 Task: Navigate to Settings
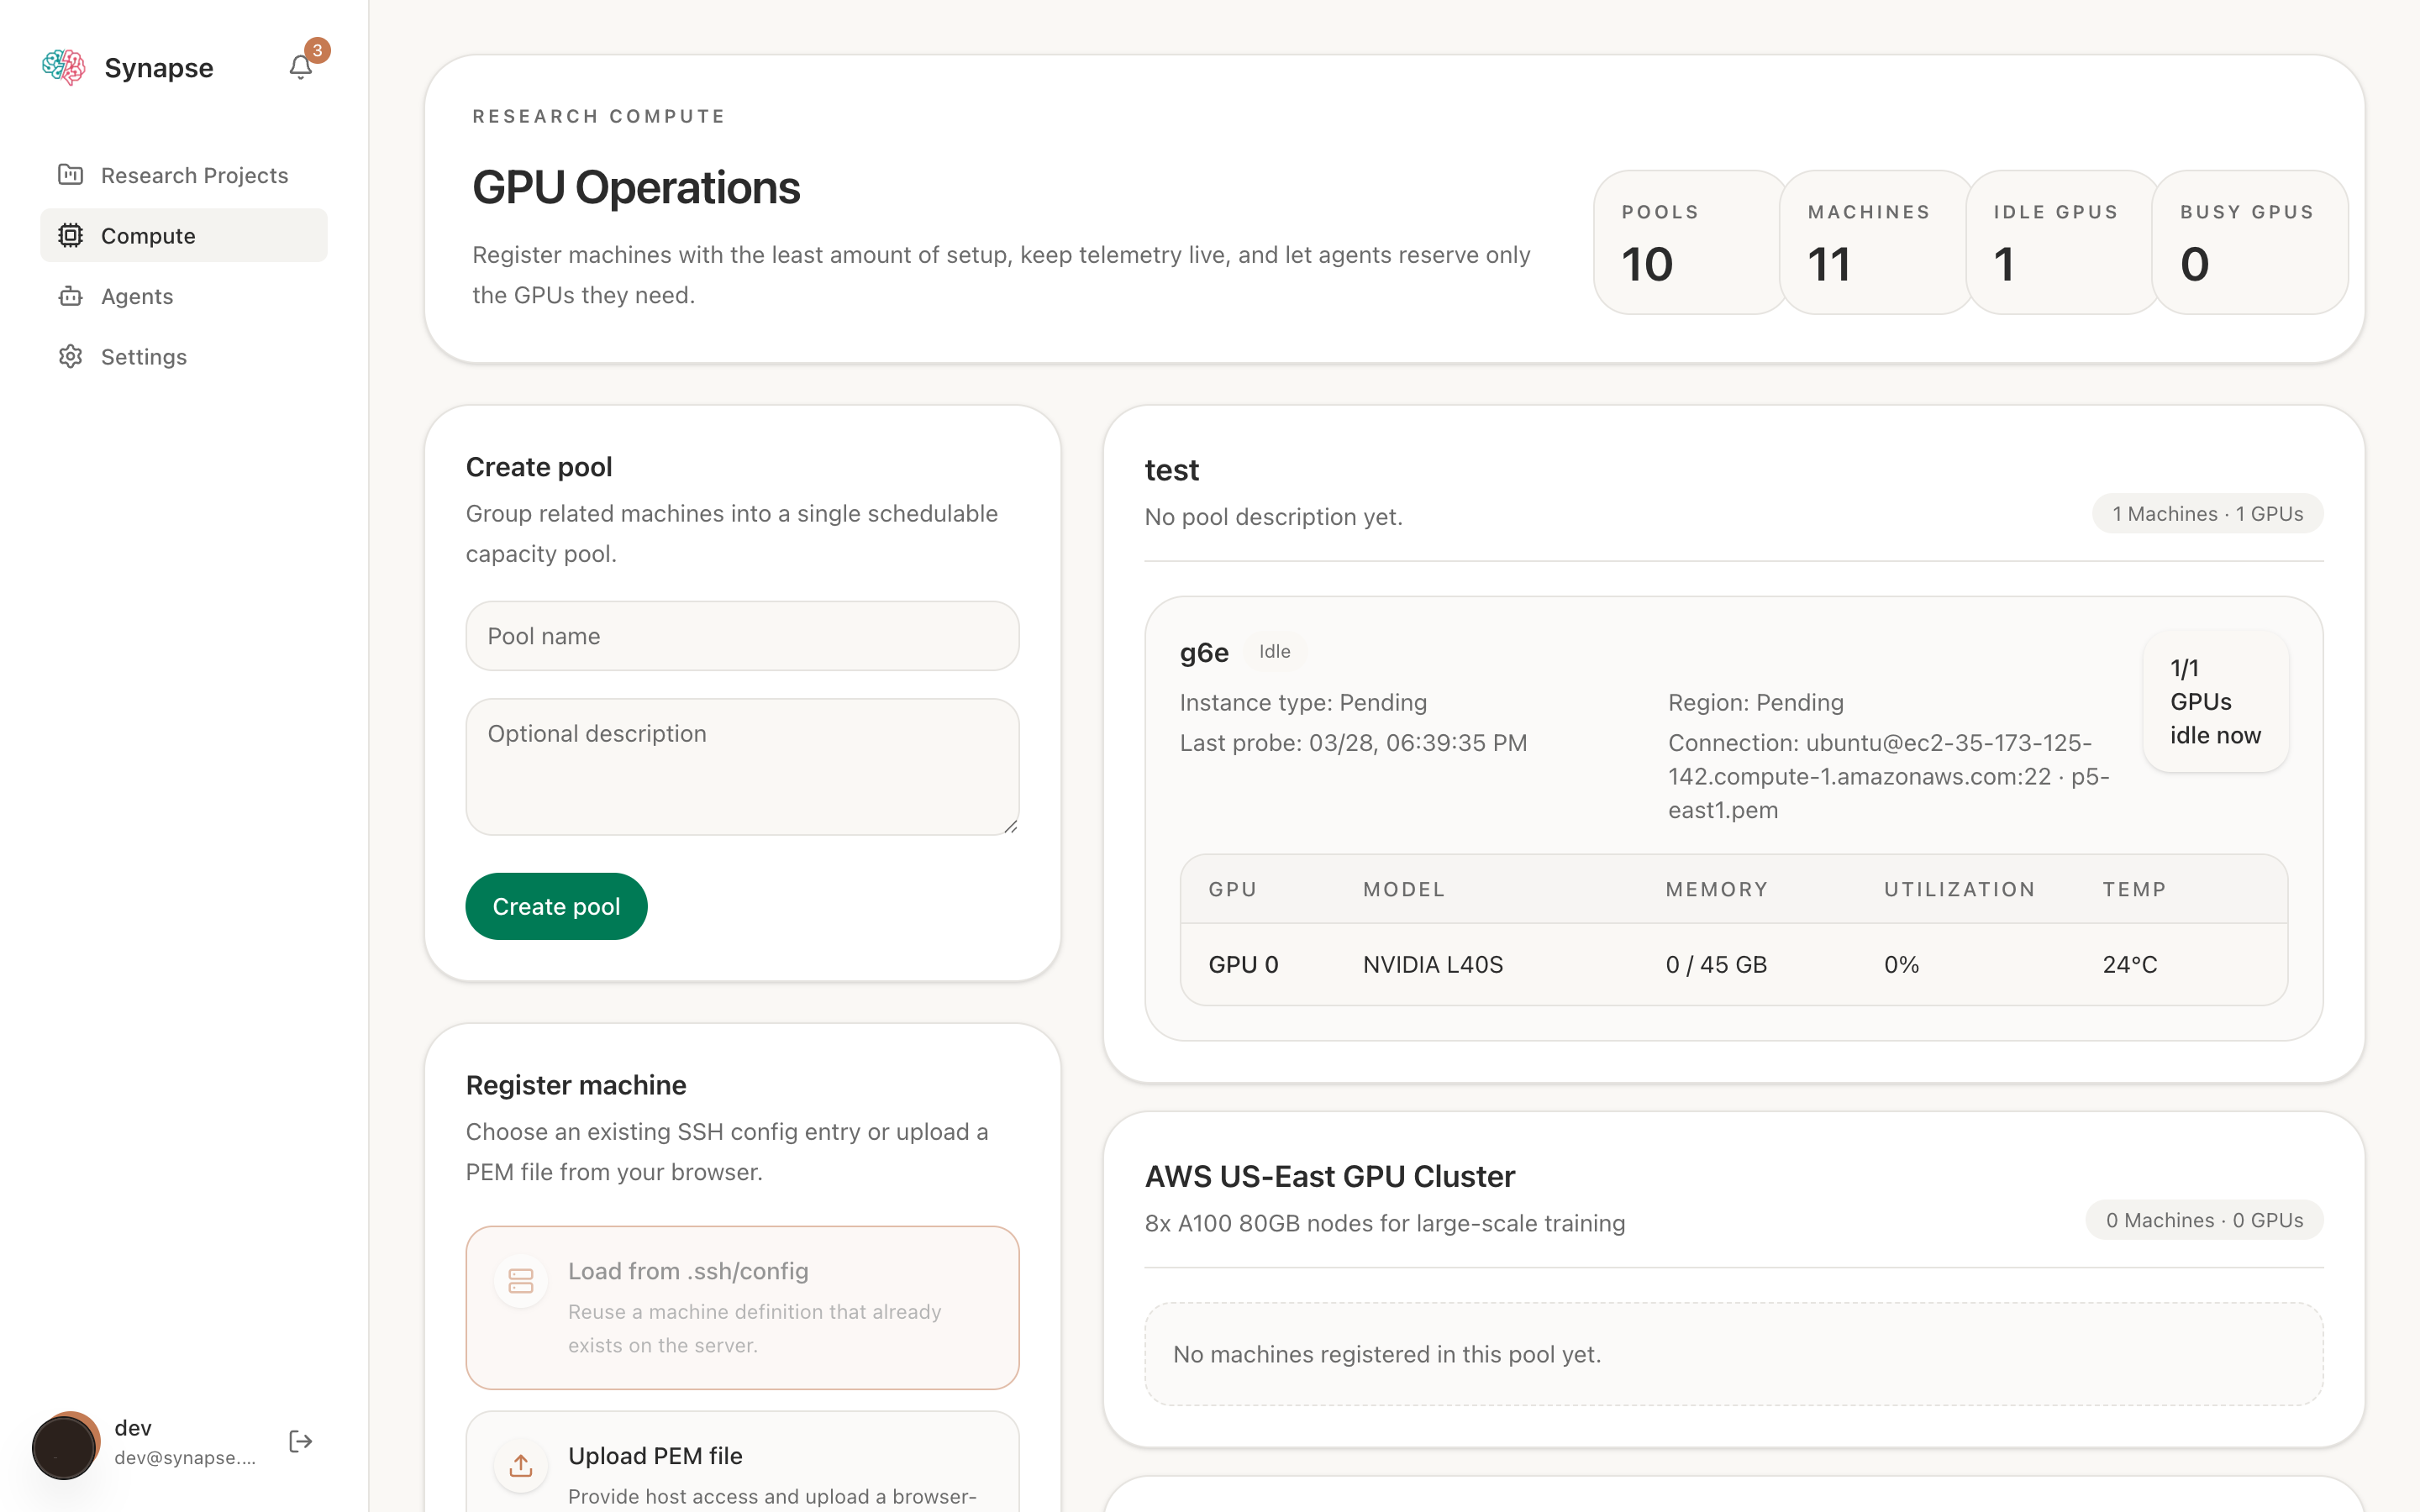143,356
